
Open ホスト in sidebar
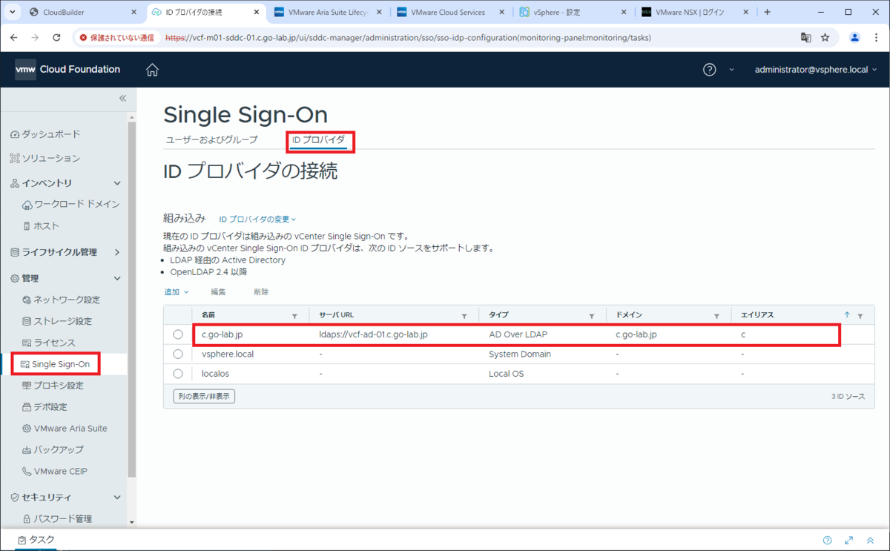pyautogui.click(x=42, y=225)
